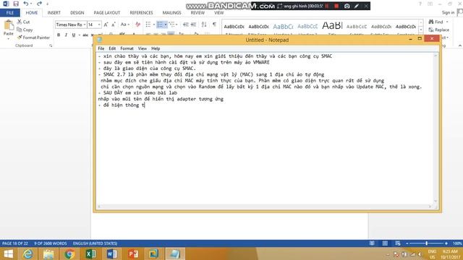The width and height of the screenshot is (463, 260).
Task: Click the Sort icon in the Paragraph group
Action: [204, 25]
